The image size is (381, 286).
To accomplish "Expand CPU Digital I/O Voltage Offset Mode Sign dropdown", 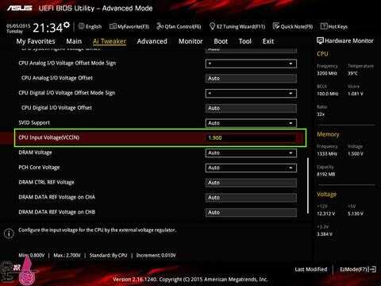I will 251,93.
